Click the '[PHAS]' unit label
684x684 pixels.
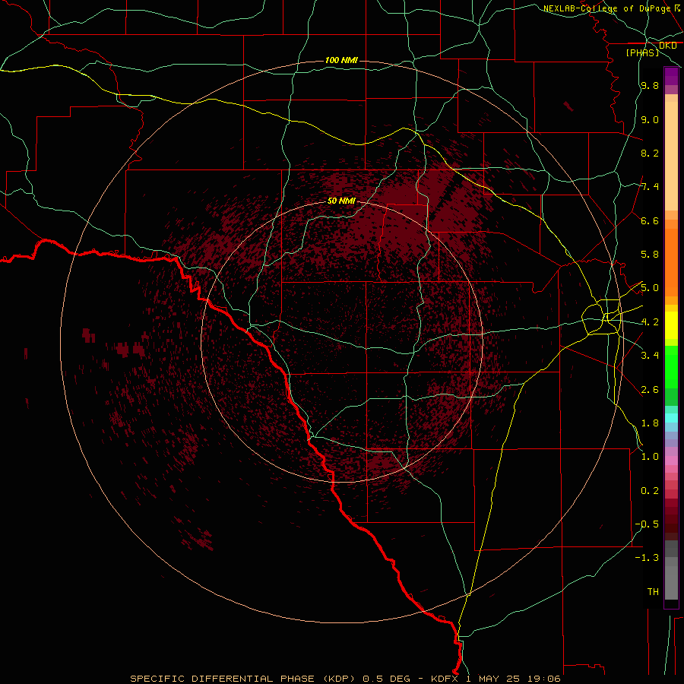(642, 52)
